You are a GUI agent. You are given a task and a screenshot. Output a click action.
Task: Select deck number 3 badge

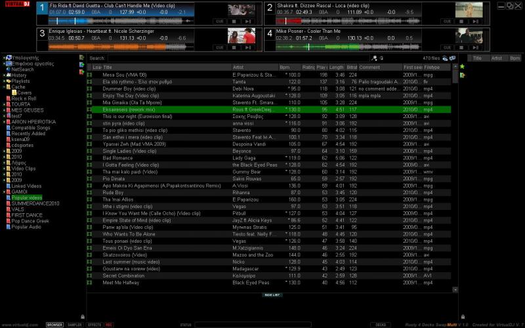click(x=42, y=34)
